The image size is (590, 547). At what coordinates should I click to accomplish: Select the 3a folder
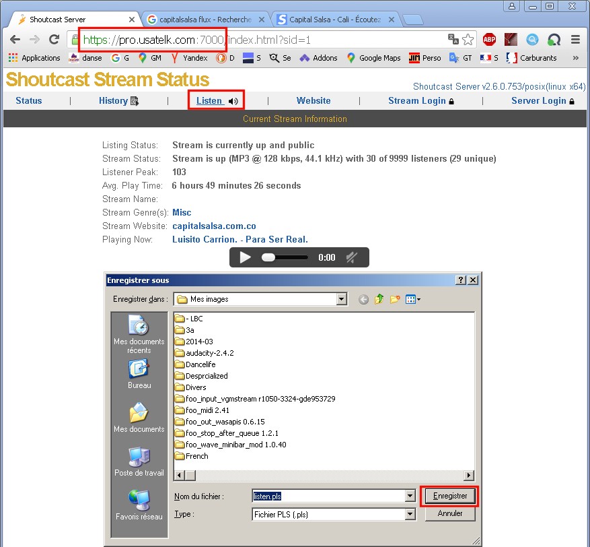185,330
